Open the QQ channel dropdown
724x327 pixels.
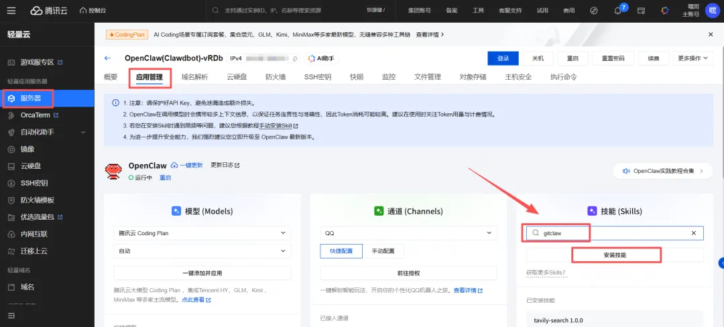tap(409, 233)
